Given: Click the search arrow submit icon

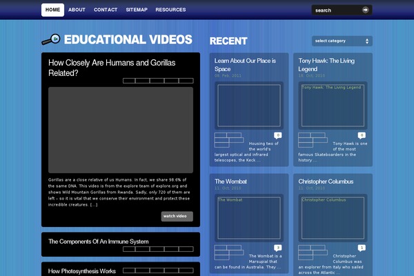Looking at the screenshot, I should coord(366,10).
